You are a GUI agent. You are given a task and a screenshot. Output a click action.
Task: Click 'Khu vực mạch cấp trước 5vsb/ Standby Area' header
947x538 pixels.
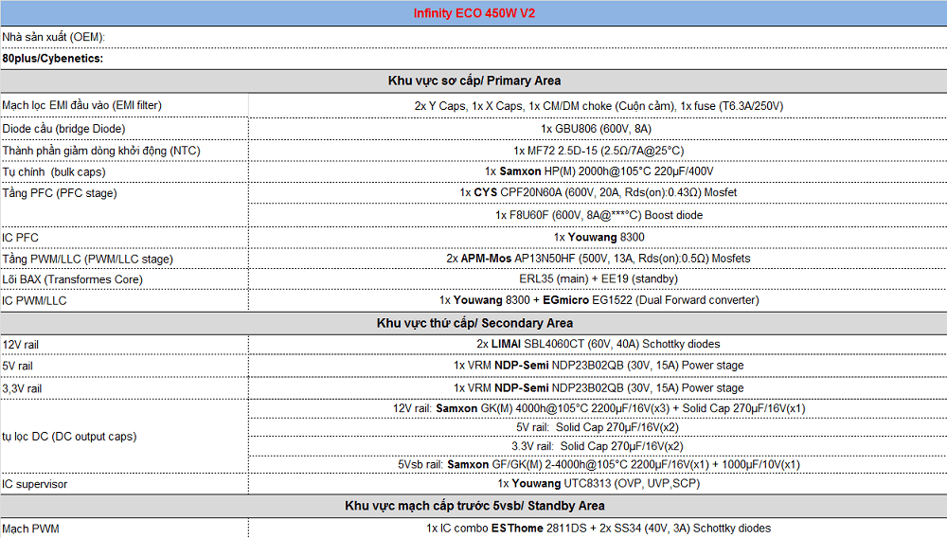473,506
